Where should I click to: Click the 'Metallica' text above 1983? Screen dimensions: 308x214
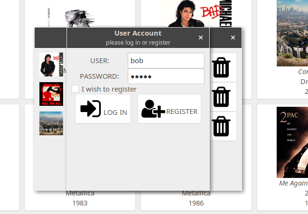pyautogui.click(x=80, y=193)
